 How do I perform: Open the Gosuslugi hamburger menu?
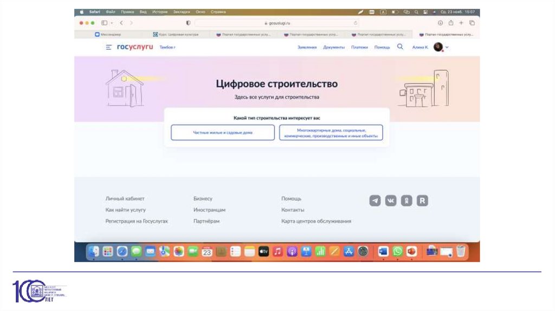[108, 47]
